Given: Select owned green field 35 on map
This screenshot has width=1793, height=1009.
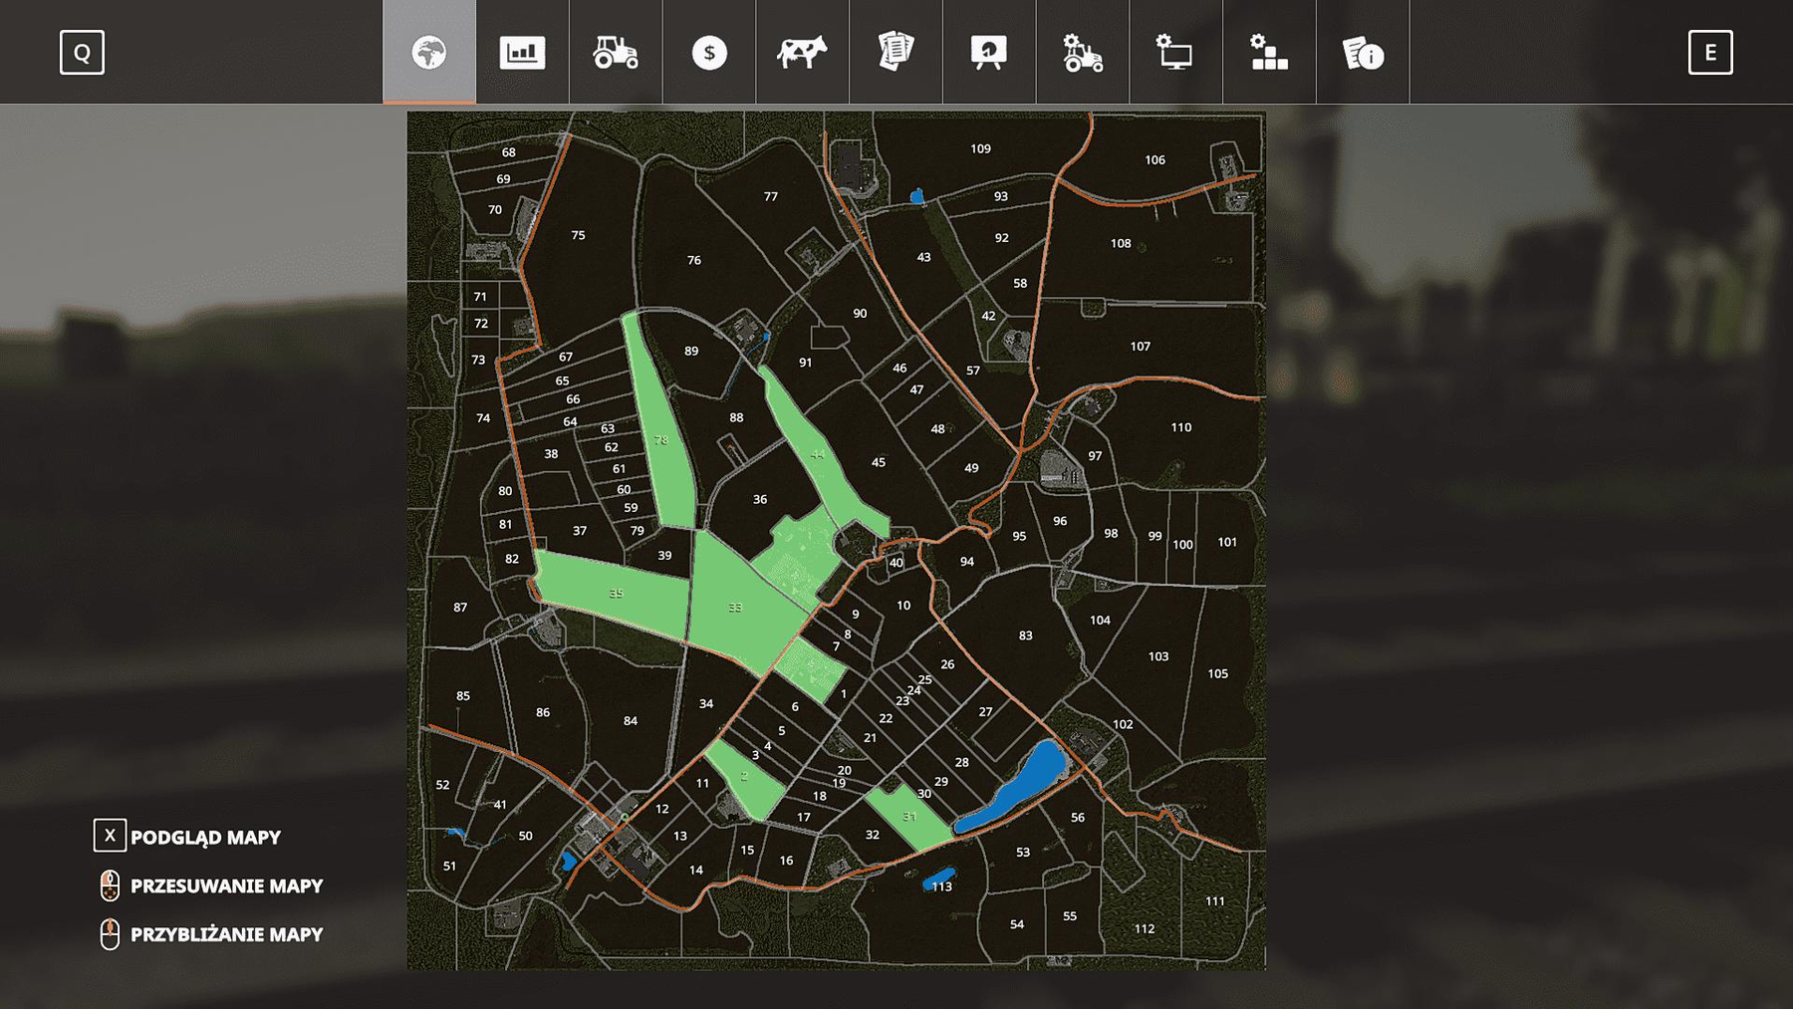Looking at the screenshot, I should point(615,595).
